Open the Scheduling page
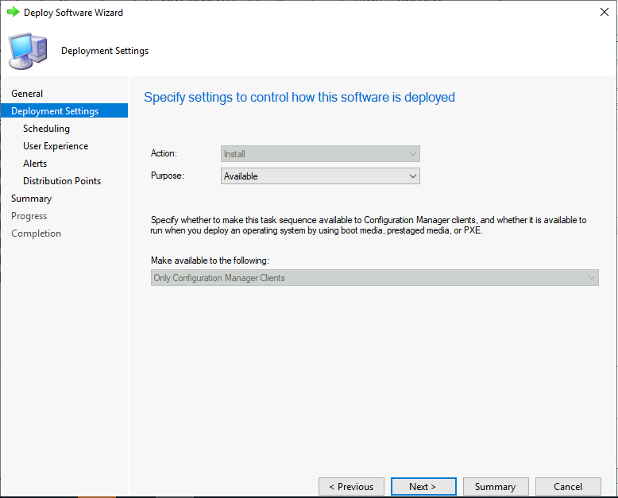Viewport: 618px width, 498px height. tap(46, 129)
